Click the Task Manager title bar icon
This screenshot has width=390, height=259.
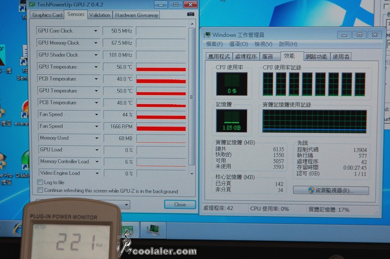pyautogui.click(x=207, y=35)
